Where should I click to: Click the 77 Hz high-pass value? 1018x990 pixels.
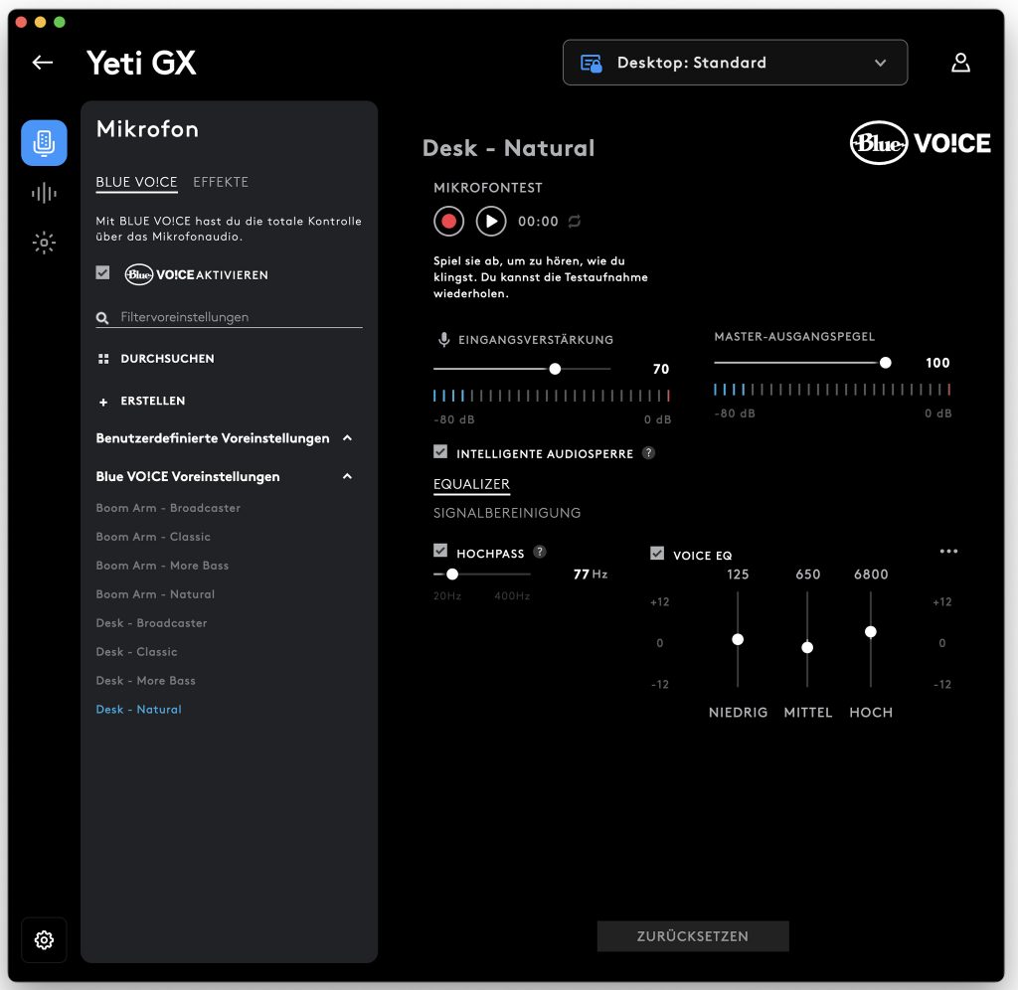pyautogui.click(x=591, y=575)
